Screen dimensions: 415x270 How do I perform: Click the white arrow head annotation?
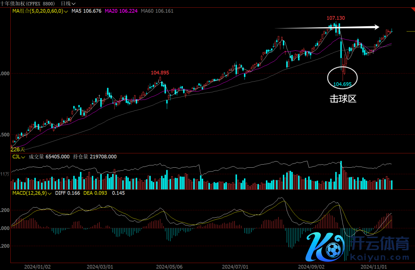tap(376, 27)
